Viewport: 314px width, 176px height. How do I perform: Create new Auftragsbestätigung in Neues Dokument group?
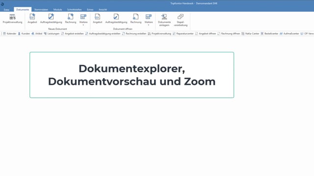[x=51, y=19]
